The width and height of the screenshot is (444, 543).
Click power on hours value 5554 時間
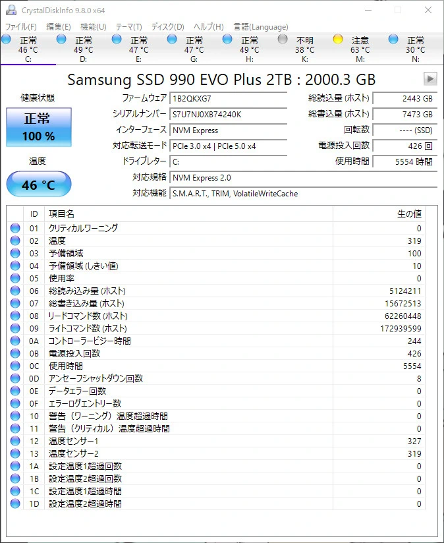pyautogui.click(x=405, y=161)
